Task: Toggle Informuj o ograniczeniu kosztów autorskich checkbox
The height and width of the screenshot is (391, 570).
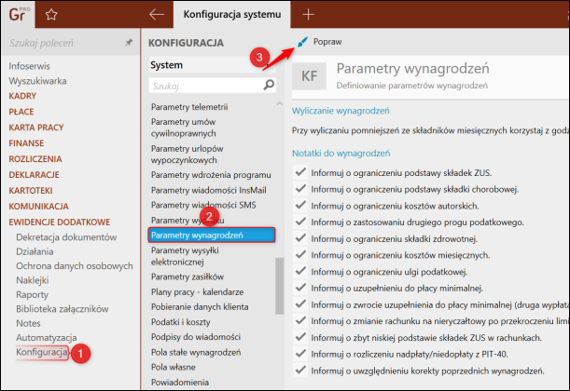Action: point(300,206)
